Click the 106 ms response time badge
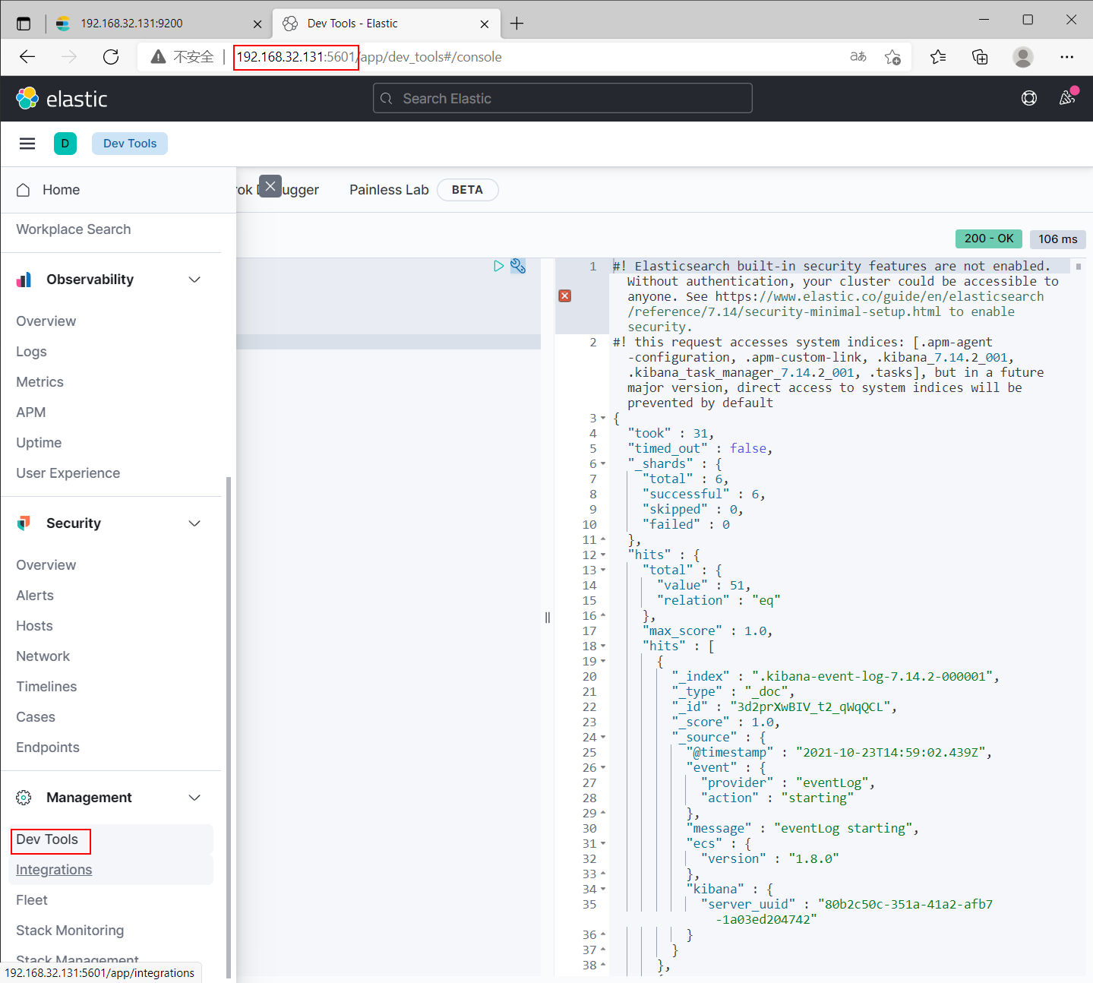 [1058, 239]
